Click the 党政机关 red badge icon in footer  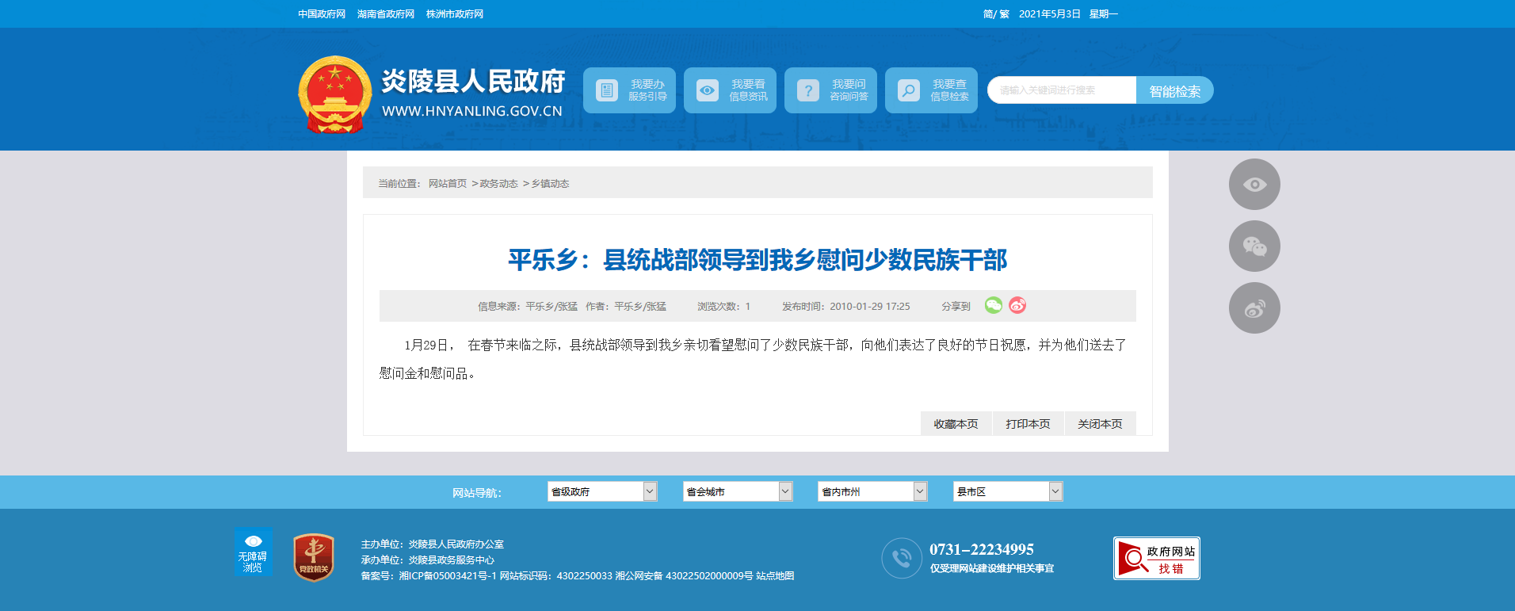pyautogui.click(x=314, y=557)
